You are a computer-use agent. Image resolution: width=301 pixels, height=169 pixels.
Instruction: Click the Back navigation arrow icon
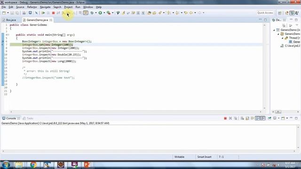(191, 13)
